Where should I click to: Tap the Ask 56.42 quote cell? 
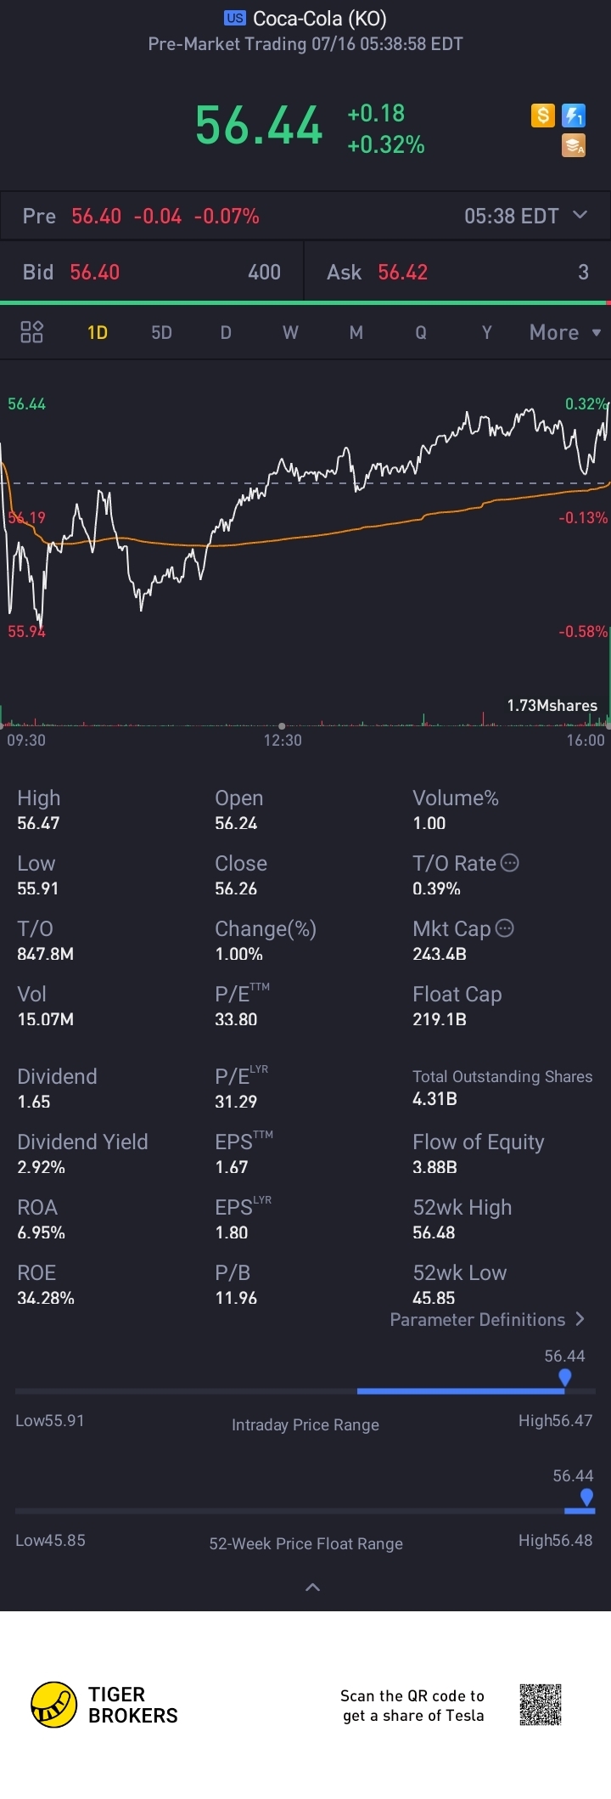click(457, 272)
